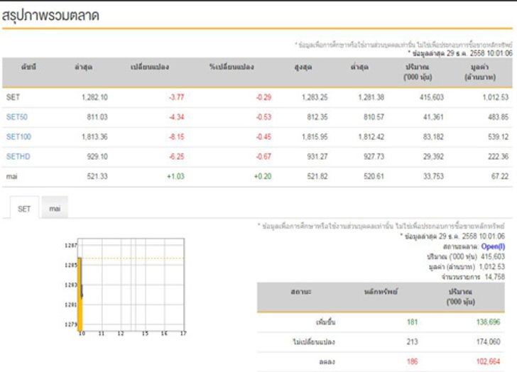Image resolution: width=517 pixels, height=372 pixels.
Task: Click the เปลี่ยนแปลง column header in index table
Action: pyautogui.click(x=150, y=67)
